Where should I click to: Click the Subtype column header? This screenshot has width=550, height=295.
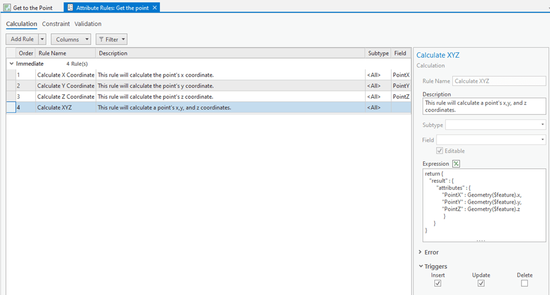(x=378, y=53)
